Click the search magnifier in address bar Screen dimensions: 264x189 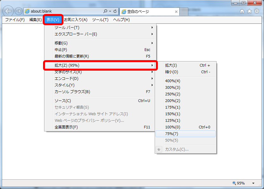106,11
